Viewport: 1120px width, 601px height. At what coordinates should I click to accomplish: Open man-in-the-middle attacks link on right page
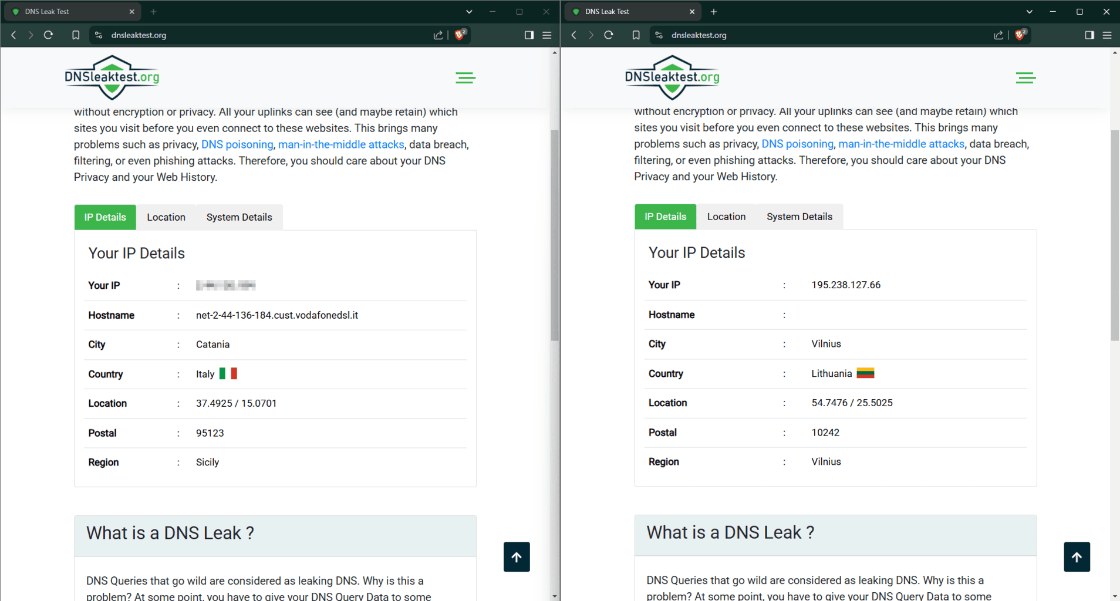901,144
